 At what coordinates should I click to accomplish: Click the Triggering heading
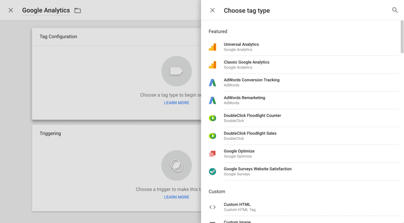(x=50, y=133)
